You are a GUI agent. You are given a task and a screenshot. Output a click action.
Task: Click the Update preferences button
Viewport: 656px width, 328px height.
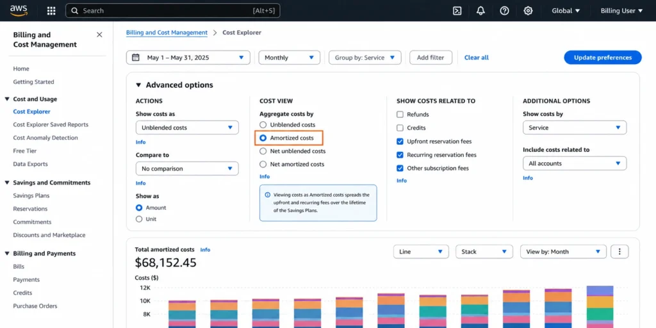pyautogui.click(x=602, y=58)
